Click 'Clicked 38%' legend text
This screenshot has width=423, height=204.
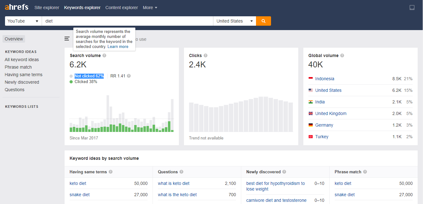pyautogui.click(x=86, y=81)
